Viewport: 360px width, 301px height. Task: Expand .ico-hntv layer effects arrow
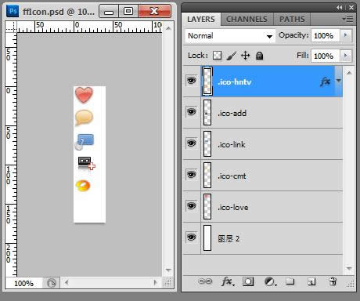(x=338, y=81)
